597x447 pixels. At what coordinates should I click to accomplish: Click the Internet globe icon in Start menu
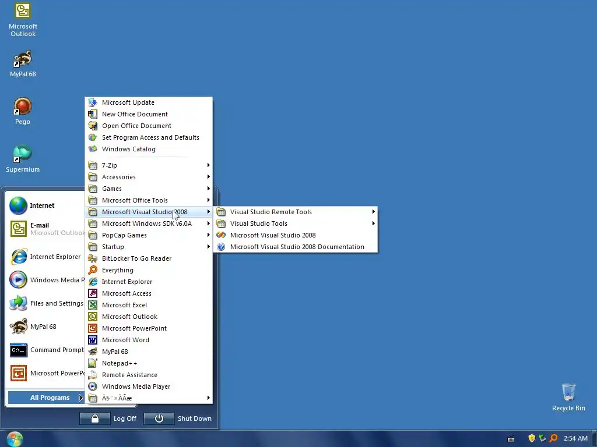click(18, 205)
